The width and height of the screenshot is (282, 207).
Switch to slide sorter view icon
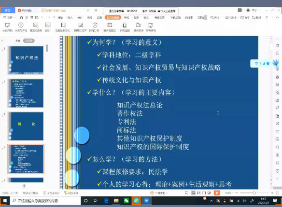click(198, 193)
